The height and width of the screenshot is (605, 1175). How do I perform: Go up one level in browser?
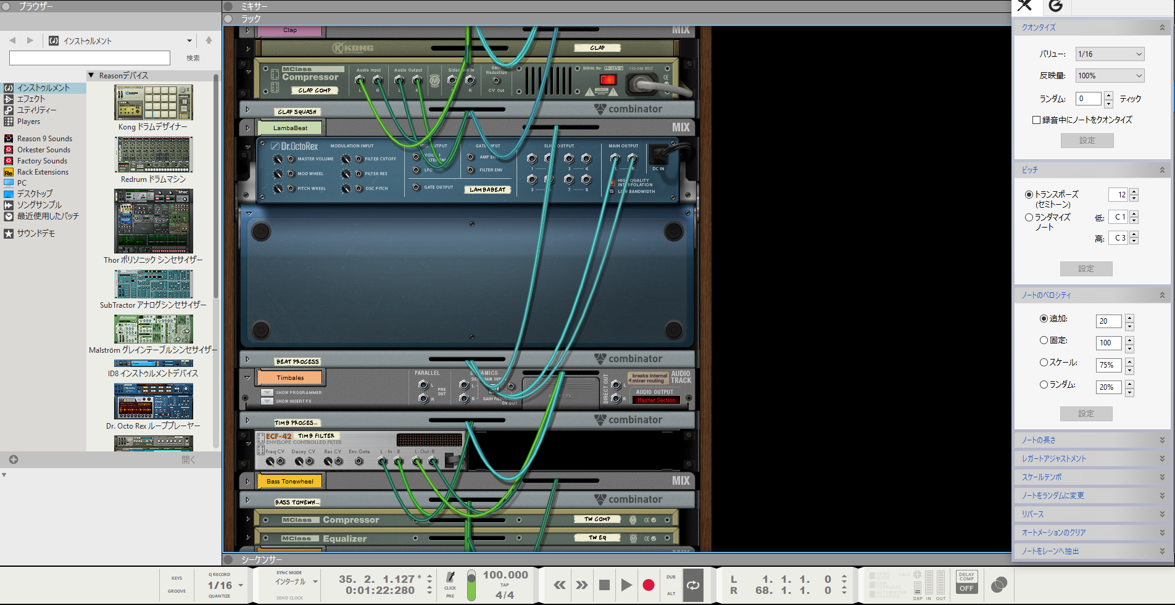pyautogui.click(x=209, y=40)
